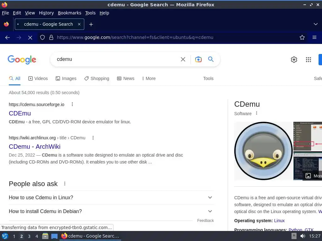322x241 pixels.
Task: Launch file manager from taskbar
Action: (45, 236)
